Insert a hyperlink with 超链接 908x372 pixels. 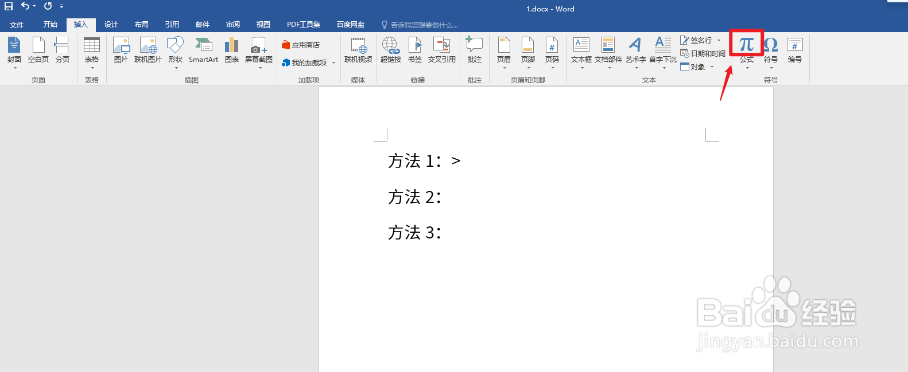point(391,50)
